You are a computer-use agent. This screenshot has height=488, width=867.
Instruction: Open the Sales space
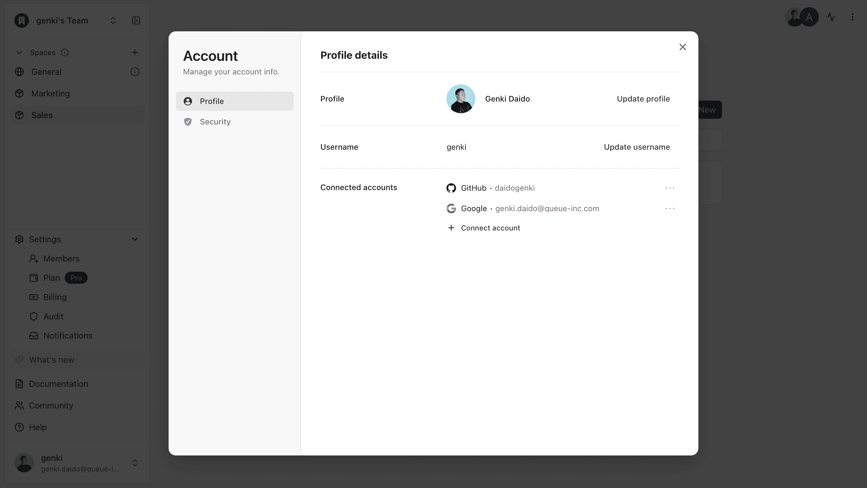coord(77,115)
